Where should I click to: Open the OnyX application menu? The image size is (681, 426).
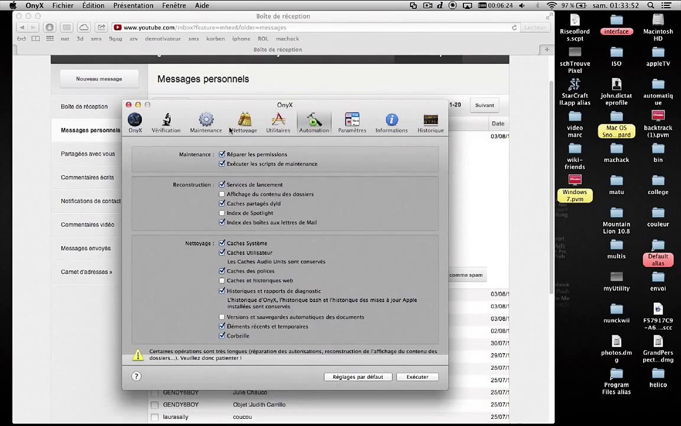34,5
